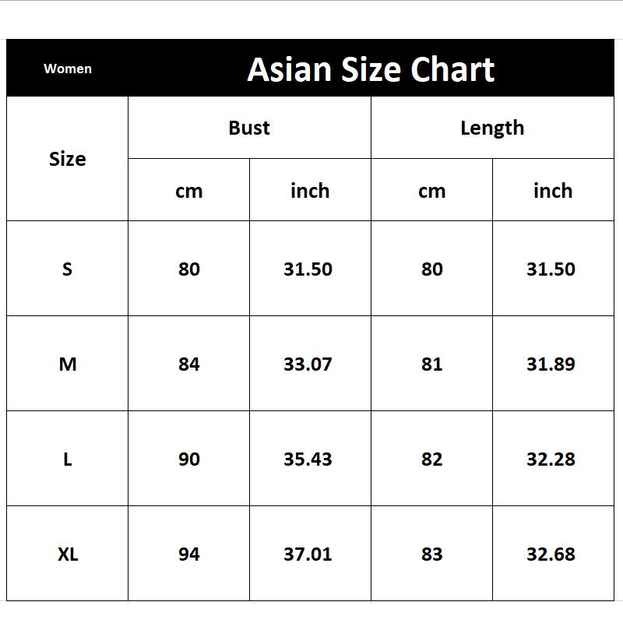The width and height of the screenshot is (623, 623).
Task: Select the inch subheader under Bust
Action: 310,191
